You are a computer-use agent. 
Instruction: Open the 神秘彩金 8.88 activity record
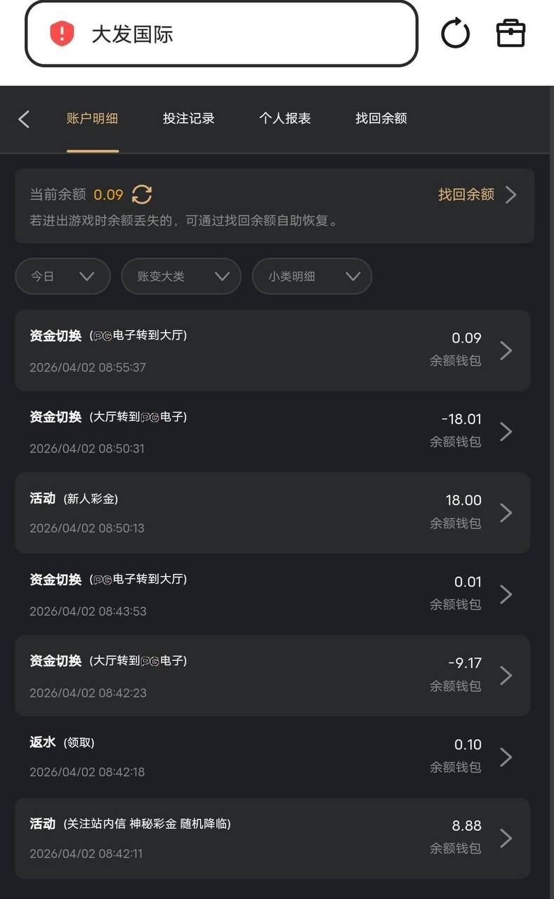[x=272, y=838]
